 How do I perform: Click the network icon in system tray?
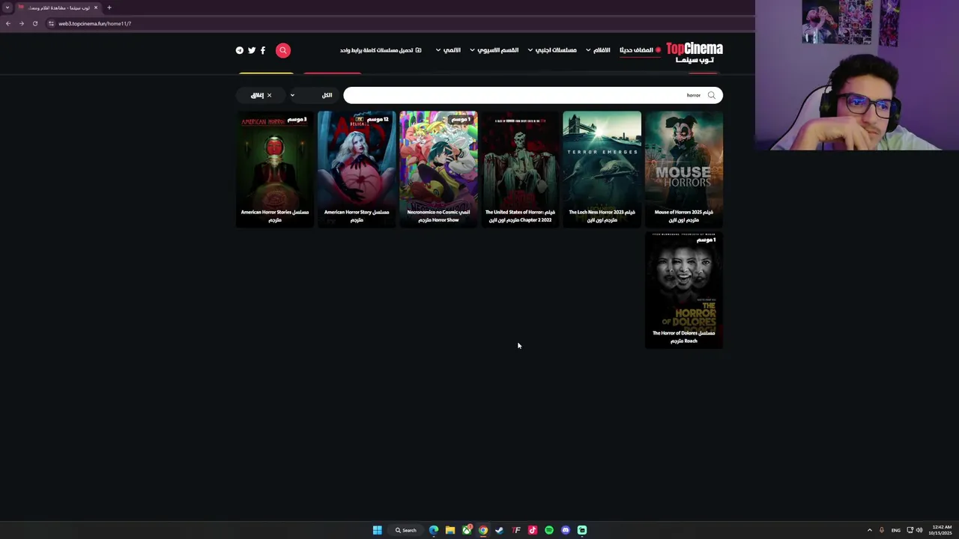tap(910, 530)
